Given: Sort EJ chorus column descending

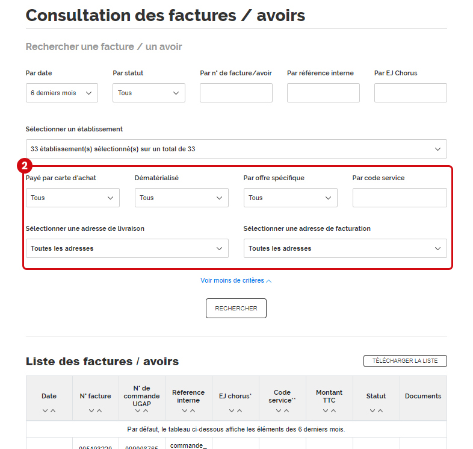Looking at the screenshot, I should [x=231, y=411].
